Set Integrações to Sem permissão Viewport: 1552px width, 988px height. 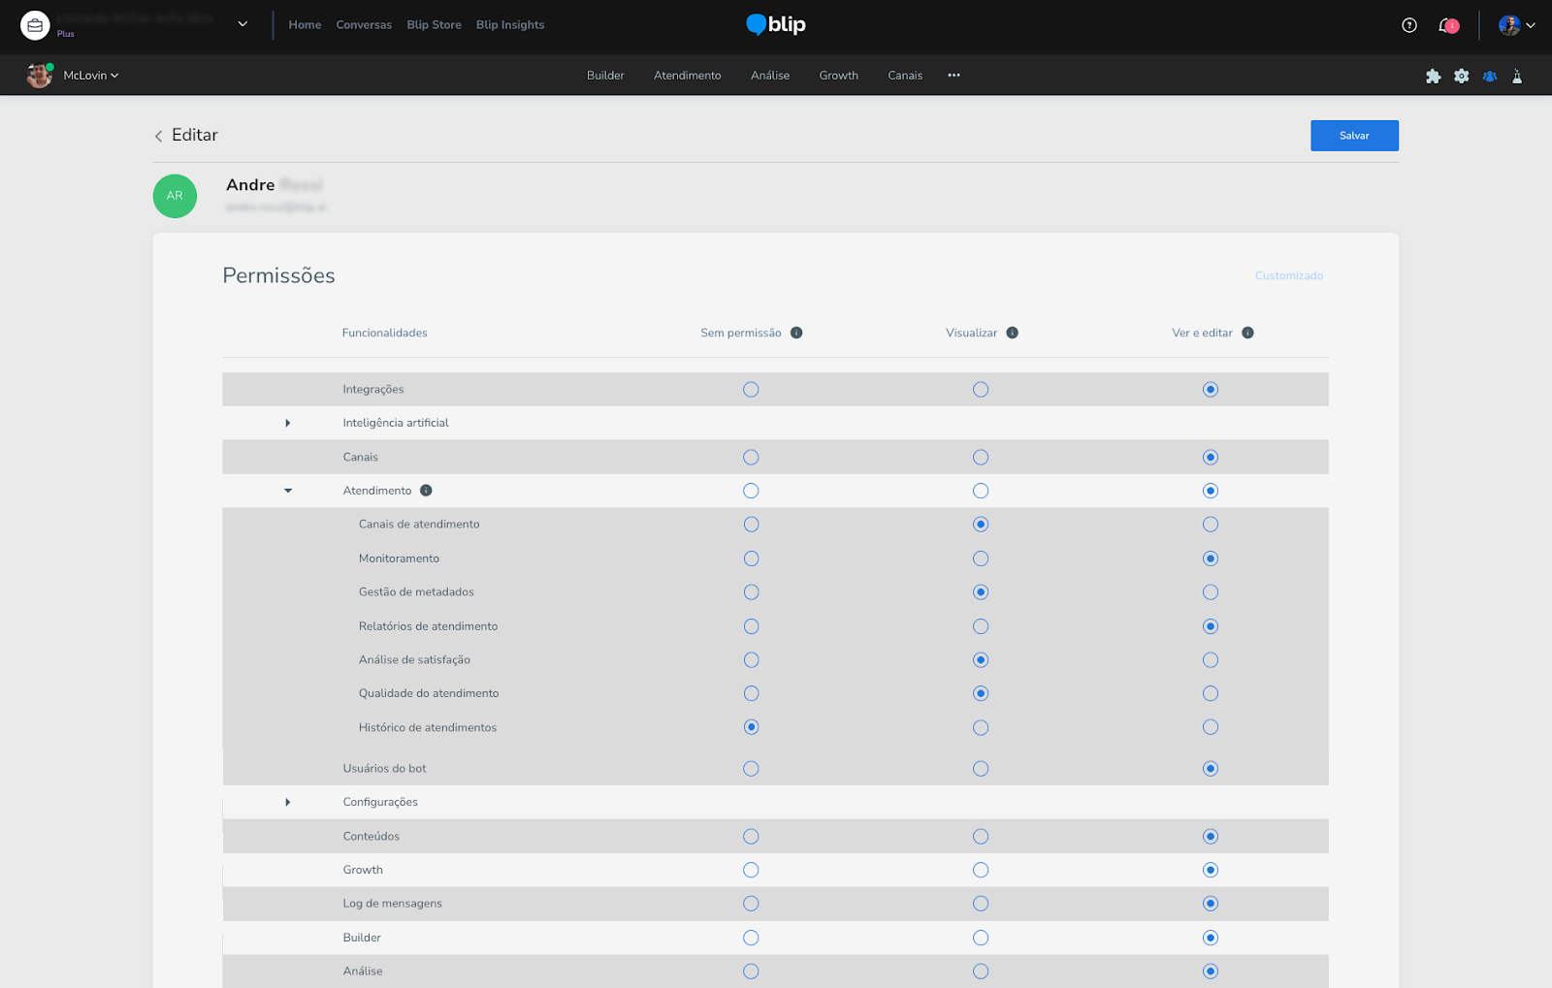click(x=751, y=390)
